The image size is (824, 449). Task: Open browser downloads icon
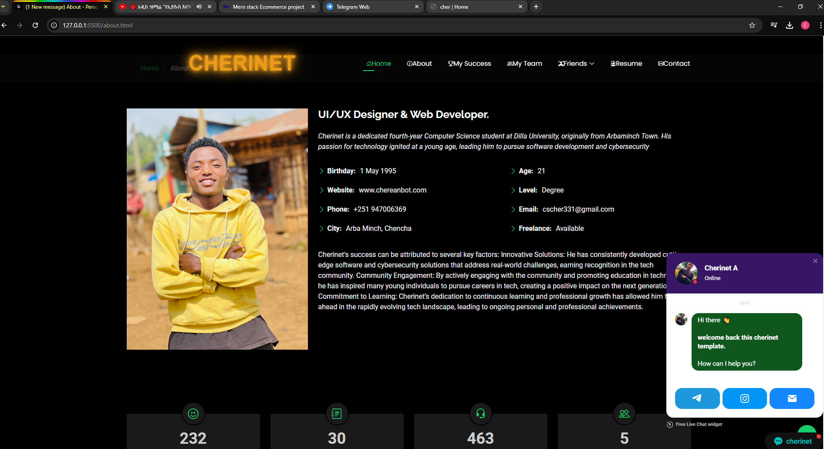(x=789, y=25)
